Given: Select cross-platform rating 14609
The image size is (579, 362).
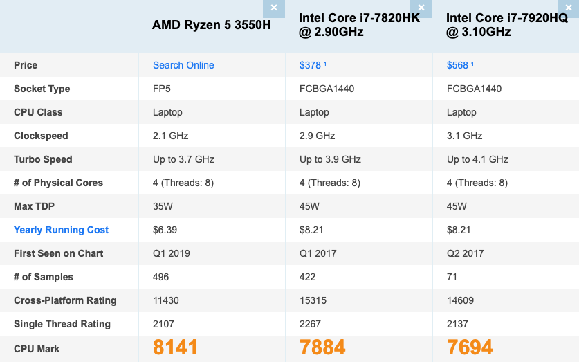Looking at the screenshot, I should pos(460,300).
